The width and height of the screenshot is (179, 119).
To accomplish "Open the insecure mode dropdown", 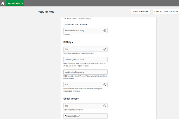I will [85, 85].
